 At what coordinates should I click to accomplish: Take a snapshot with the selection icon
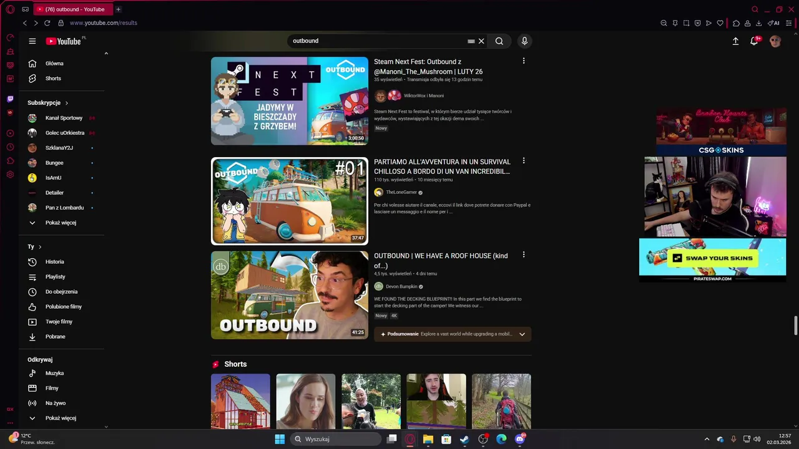(686, 23)
